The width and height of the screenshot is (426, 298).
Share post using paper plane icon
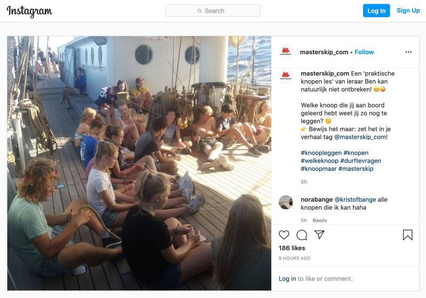pyautogui.click(x=319, y=235)
